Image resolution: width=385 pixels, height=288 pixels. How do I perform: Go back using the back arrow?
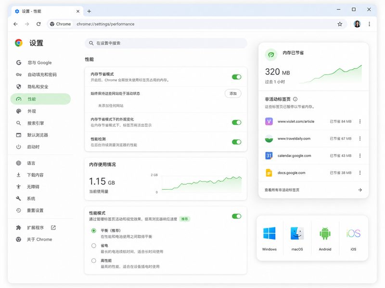tap(16, 24)
